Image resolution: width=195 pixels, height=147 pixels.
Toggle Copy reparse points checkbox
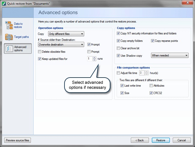tap(153, 41)
